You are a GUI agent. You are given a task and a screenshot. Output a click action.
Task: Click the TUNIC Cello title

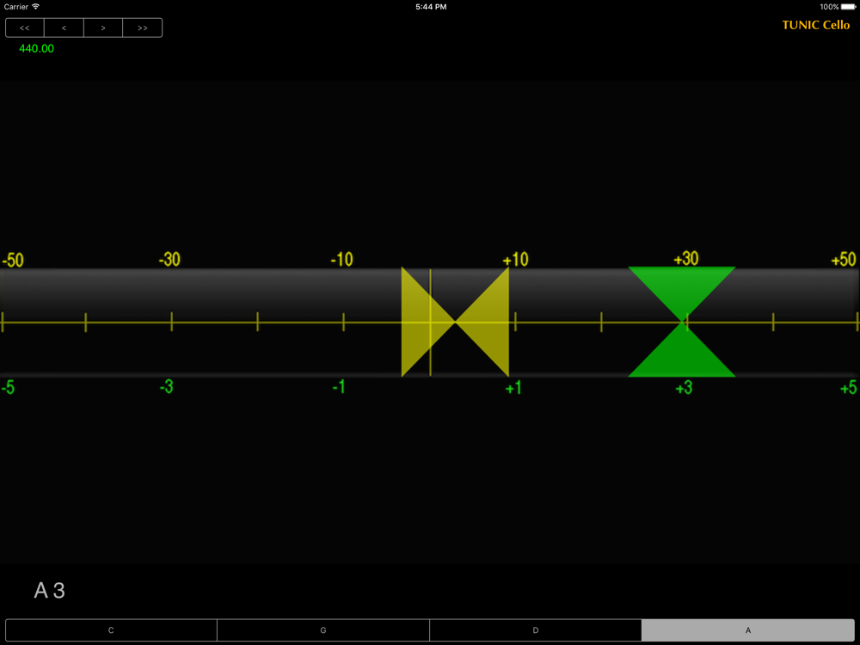point(815,25)
